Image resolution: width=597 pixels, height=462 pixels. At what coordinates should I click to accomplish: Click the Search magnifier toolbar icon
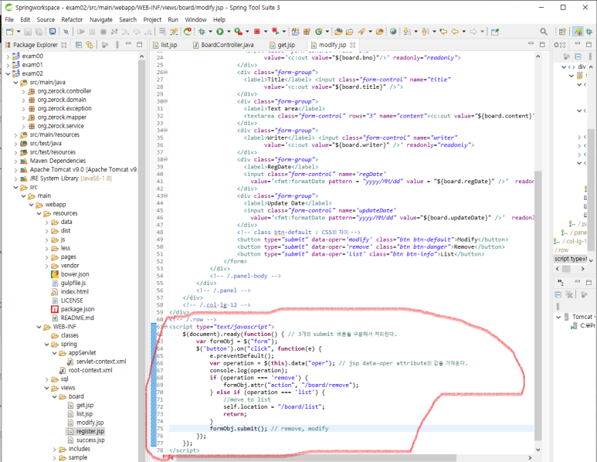[544, 32]
